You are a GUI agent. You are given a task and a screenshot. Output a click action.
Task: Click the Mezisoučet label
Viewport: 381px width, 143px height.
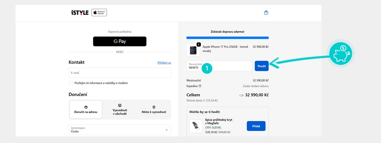coord(194,80)
